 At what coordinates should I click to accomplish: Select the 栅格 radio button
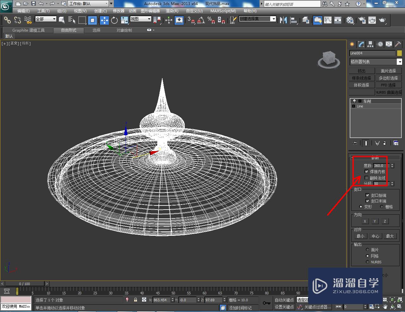[382, 207]
